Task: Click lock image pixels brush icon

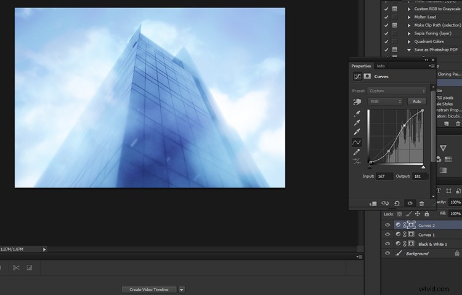Action: [408, 214]
